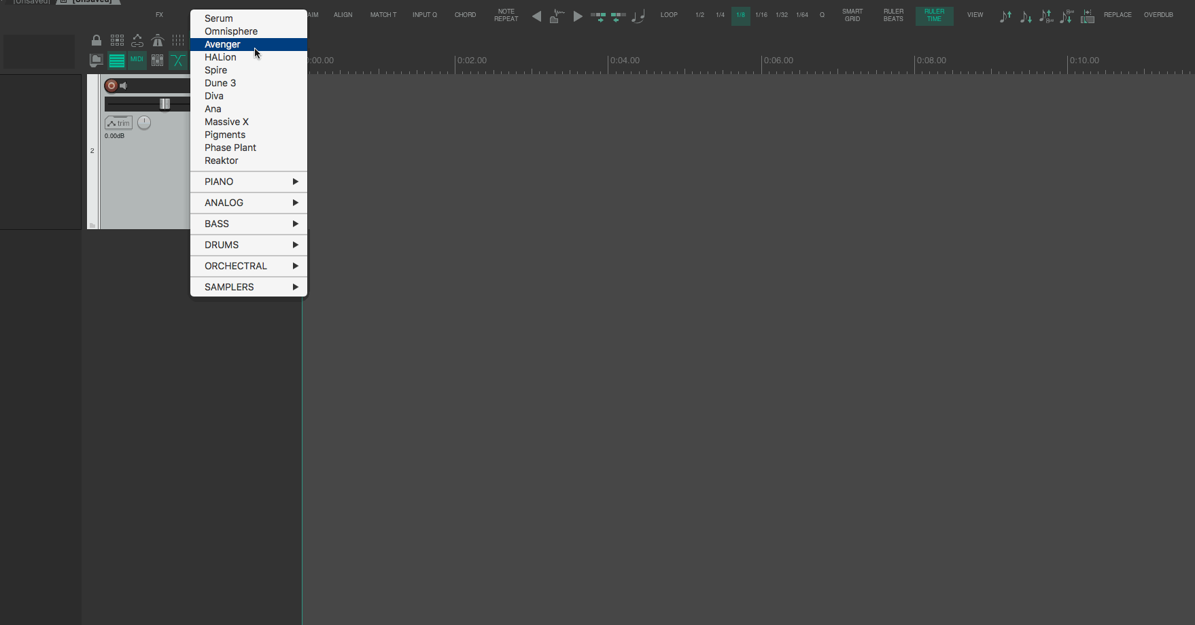Select Ana from the menu
Screen dimensions: 1195x625
[x=249, y=109]
